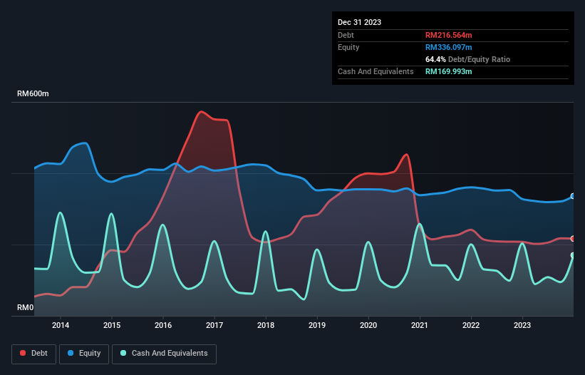Click the RM0 y-axis label

26,307
